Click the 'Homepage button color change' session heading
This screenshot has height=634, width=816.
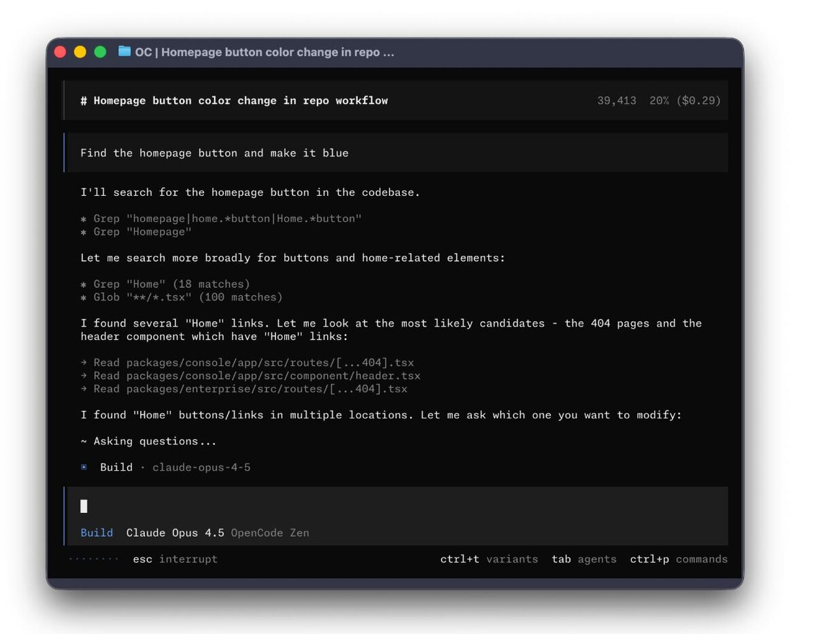click(x=234, y=101)
